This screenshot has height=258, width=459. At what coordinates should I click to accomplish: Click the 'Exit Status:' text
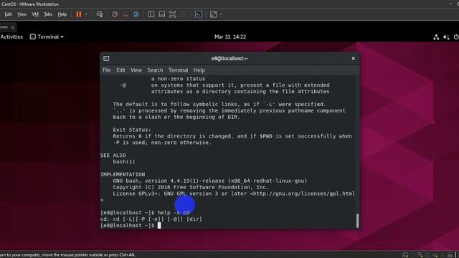132,130
